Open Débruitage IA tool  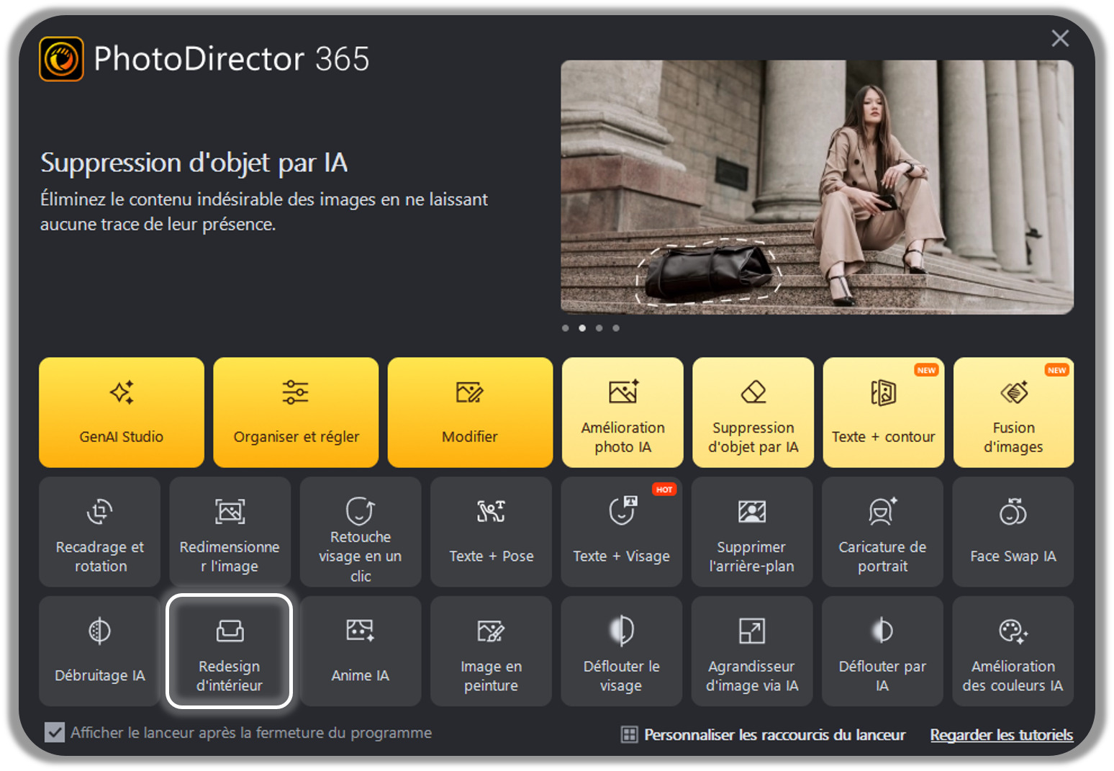click(x=100, y=651)
